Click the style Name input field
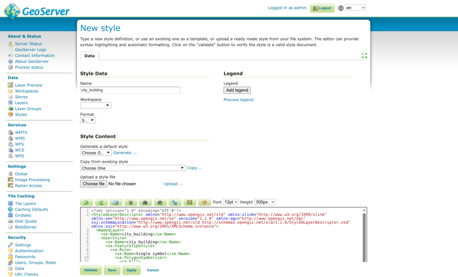Image resolution: width=458 pixels, height=277 pixels. (x=130, y=90)
